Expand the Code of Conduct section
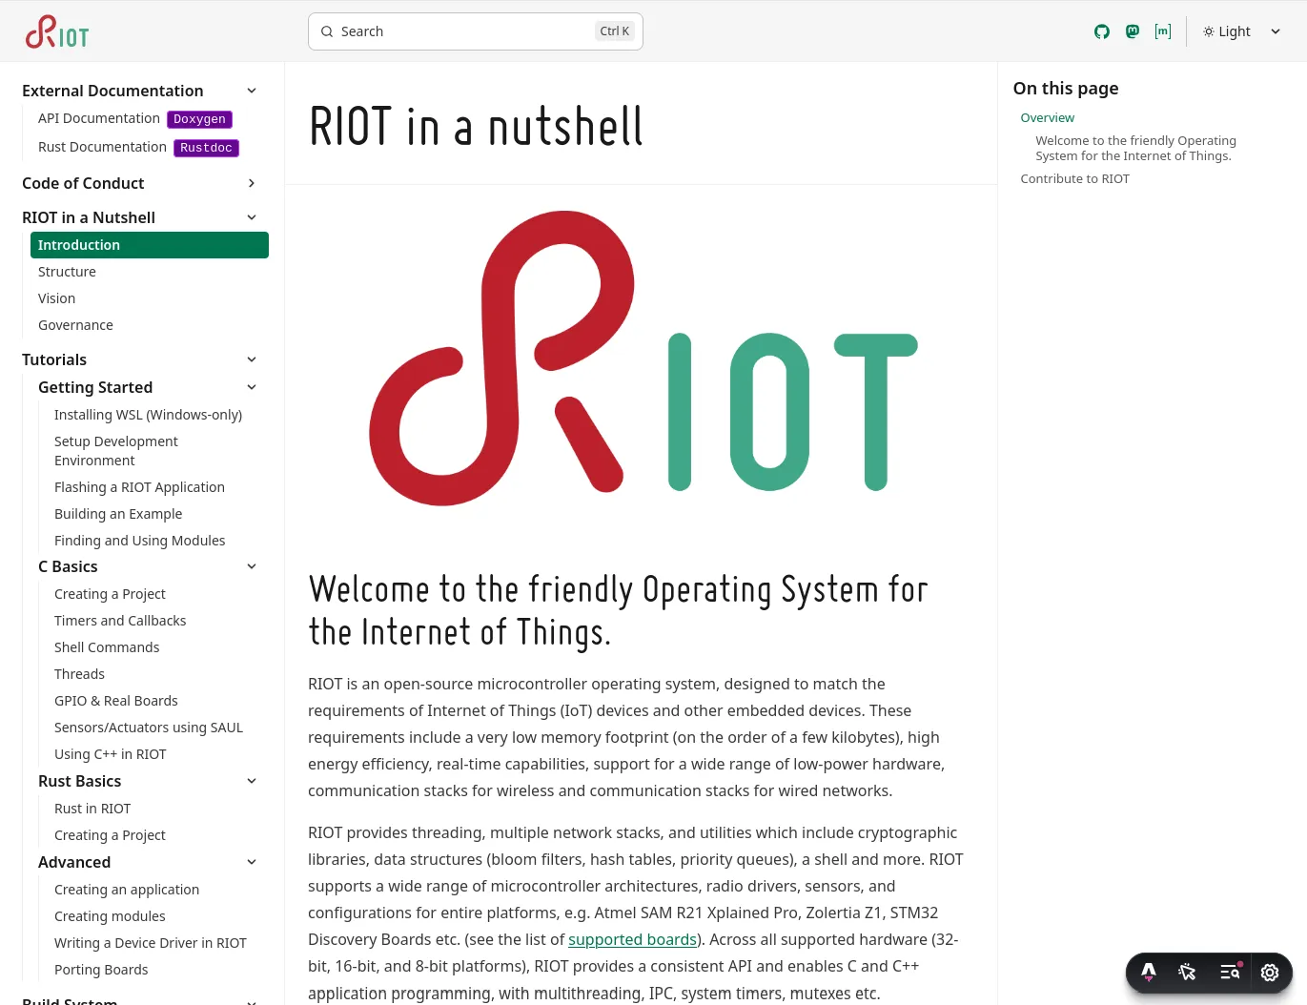This screenshot has width=1307, height=1005. click(x=252, y=183)
